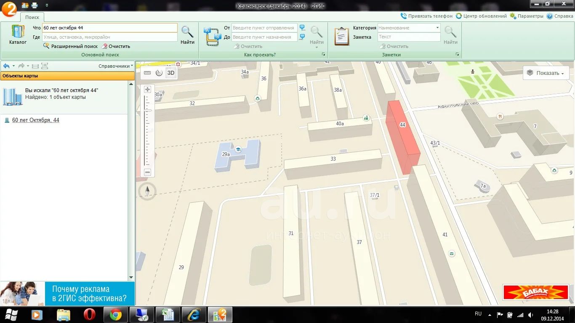The height and width of the screenshot is (323, 575).
Task: Open Расширенный поиск advanced search
Action: click(x=70, y=46)
